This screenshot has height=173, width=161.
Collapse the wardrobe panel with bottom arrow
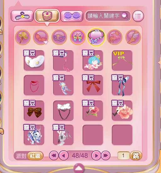point(79,168)
